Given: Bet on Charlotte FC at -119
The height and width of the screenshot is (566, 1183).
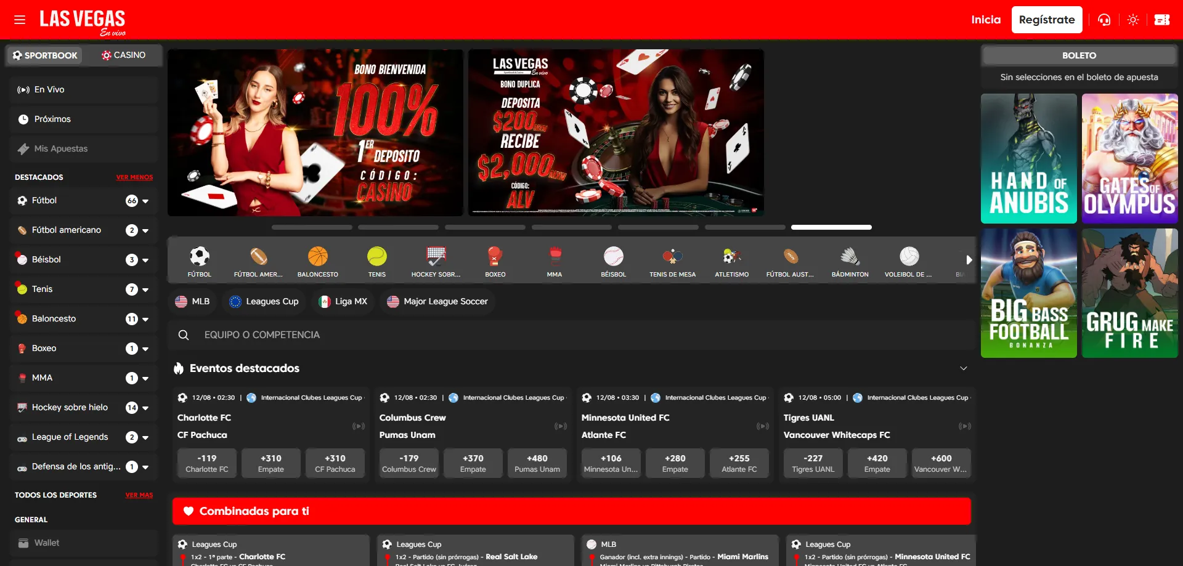Looking at the screenshot, I should point(207,463).
